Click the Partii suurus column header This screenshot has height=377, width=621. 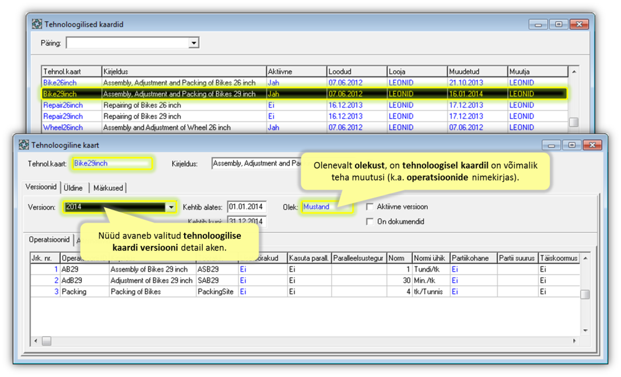click(x=517, y=258)
